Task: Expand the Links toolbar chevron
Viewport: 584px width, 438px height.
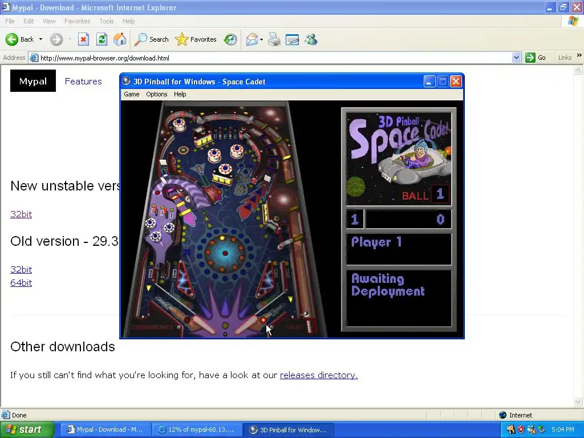Action: tap(579, 55)
